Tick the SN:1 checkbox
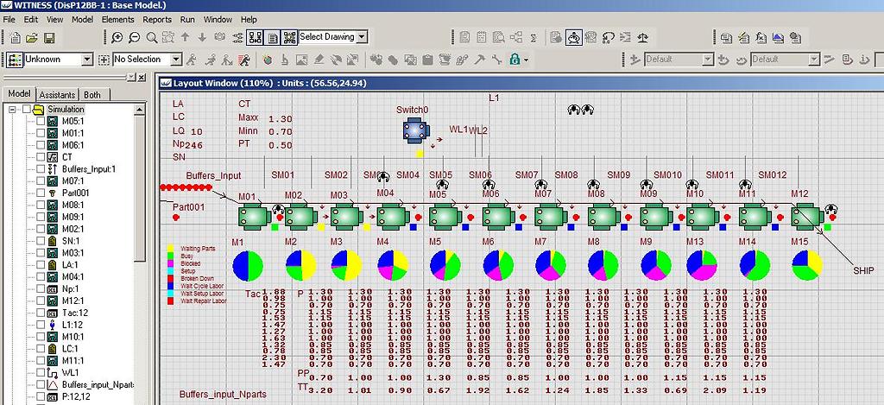The height and width of the screenshot is (405, 884). pyautogui.click(x=41, y=241)
